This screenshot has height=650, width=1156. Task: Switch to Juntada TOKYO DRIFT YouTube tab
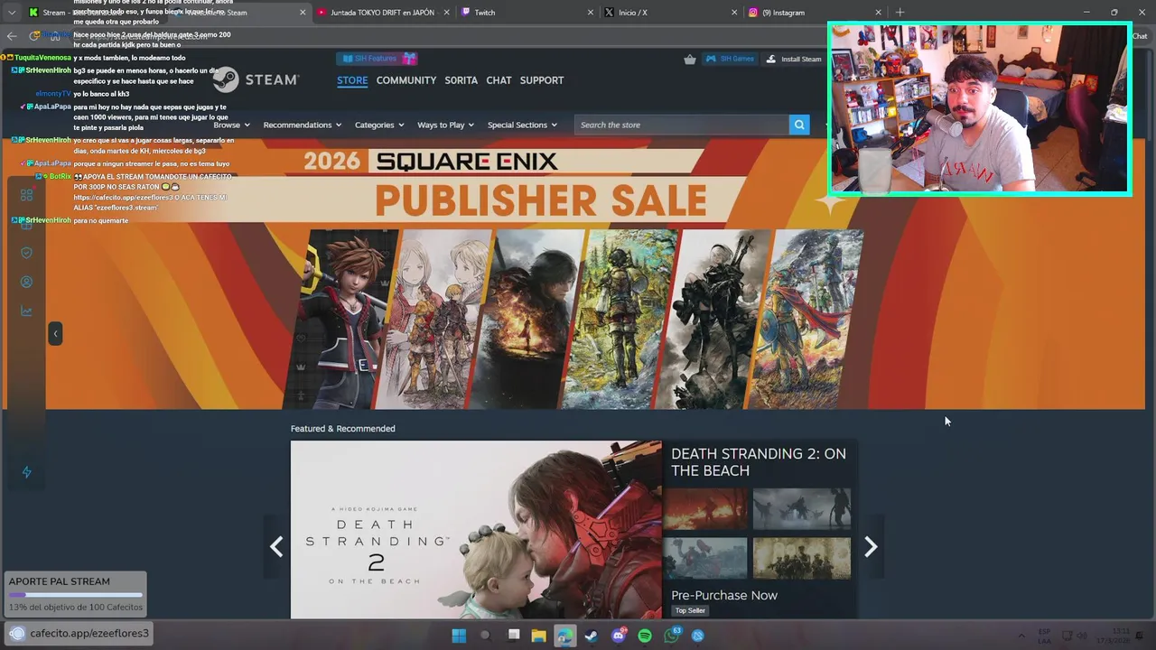pyautogui.click(x=382, y=13)
